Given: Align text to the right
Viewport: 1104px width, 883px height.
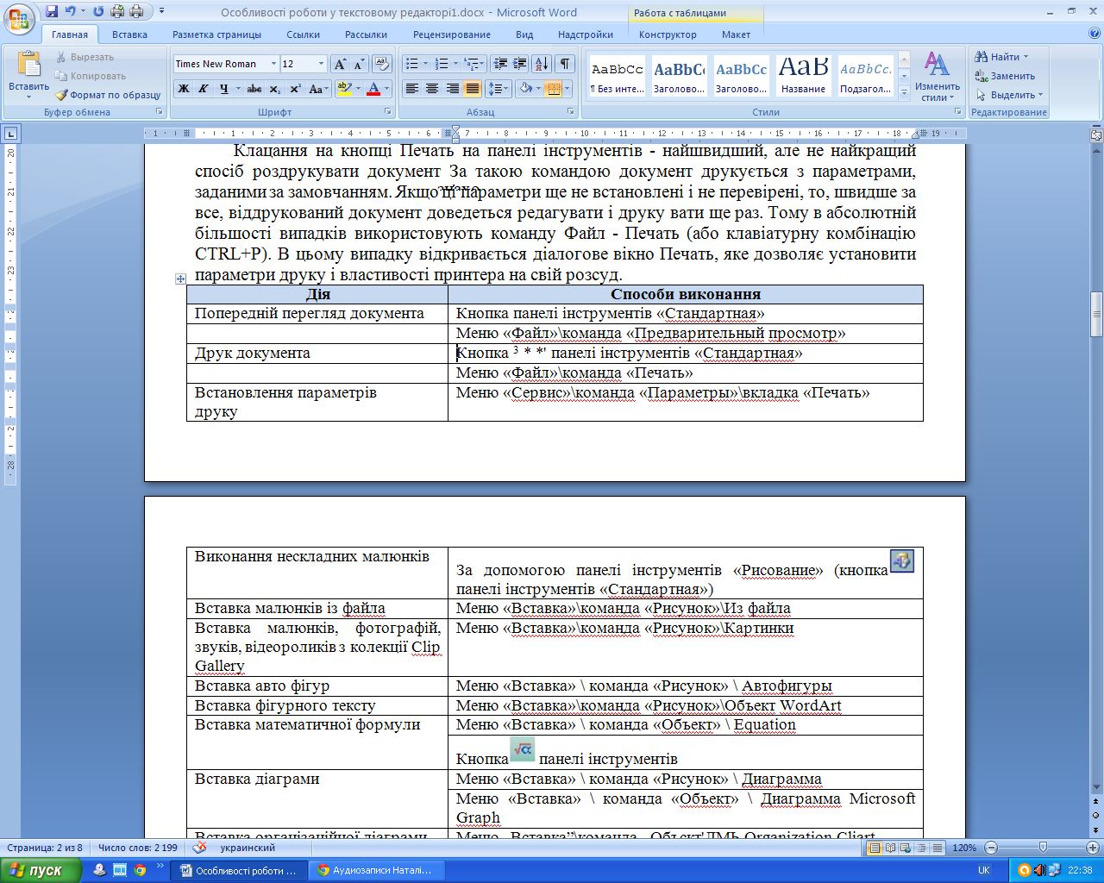Looking at the screenshot, I should 452,89.
